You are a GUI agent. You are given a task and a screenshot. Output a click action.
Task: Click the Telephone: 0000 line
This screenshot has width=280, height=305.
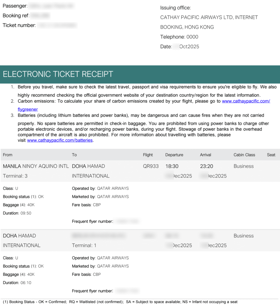[x=179, y=37]
